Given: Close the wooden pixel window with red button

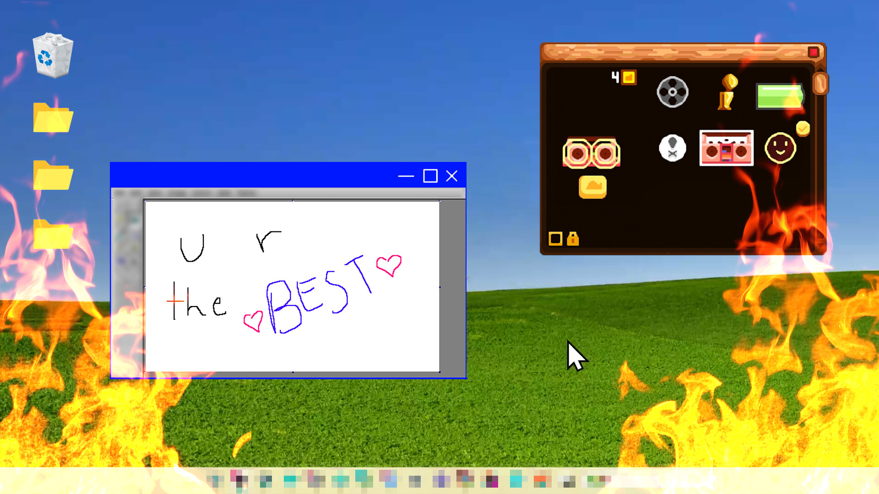Looking at the screenshot, I should pos(814,52).
